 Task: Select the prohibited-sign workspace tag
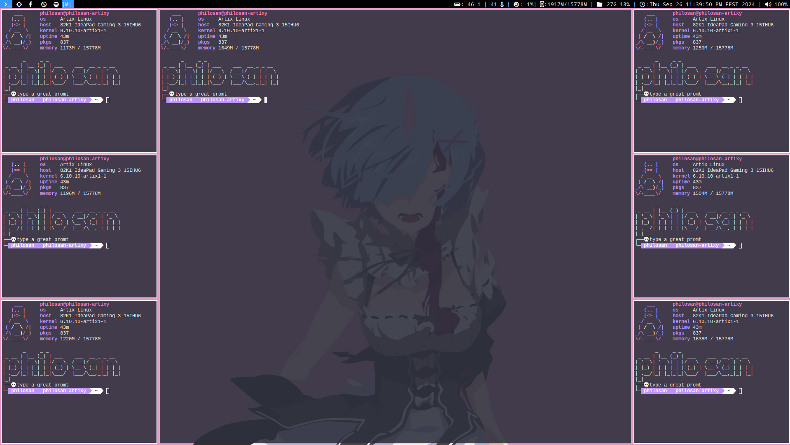(x=44, y=4)
